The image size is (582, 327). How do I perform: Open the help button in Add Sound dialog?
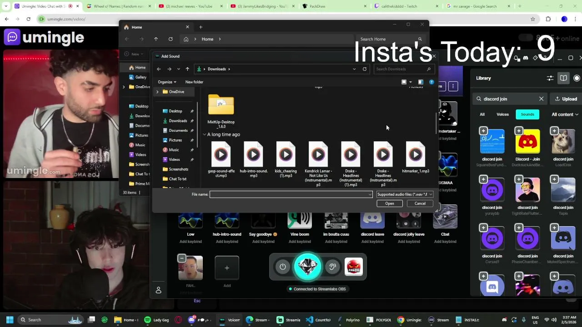(x=431, y=82)
